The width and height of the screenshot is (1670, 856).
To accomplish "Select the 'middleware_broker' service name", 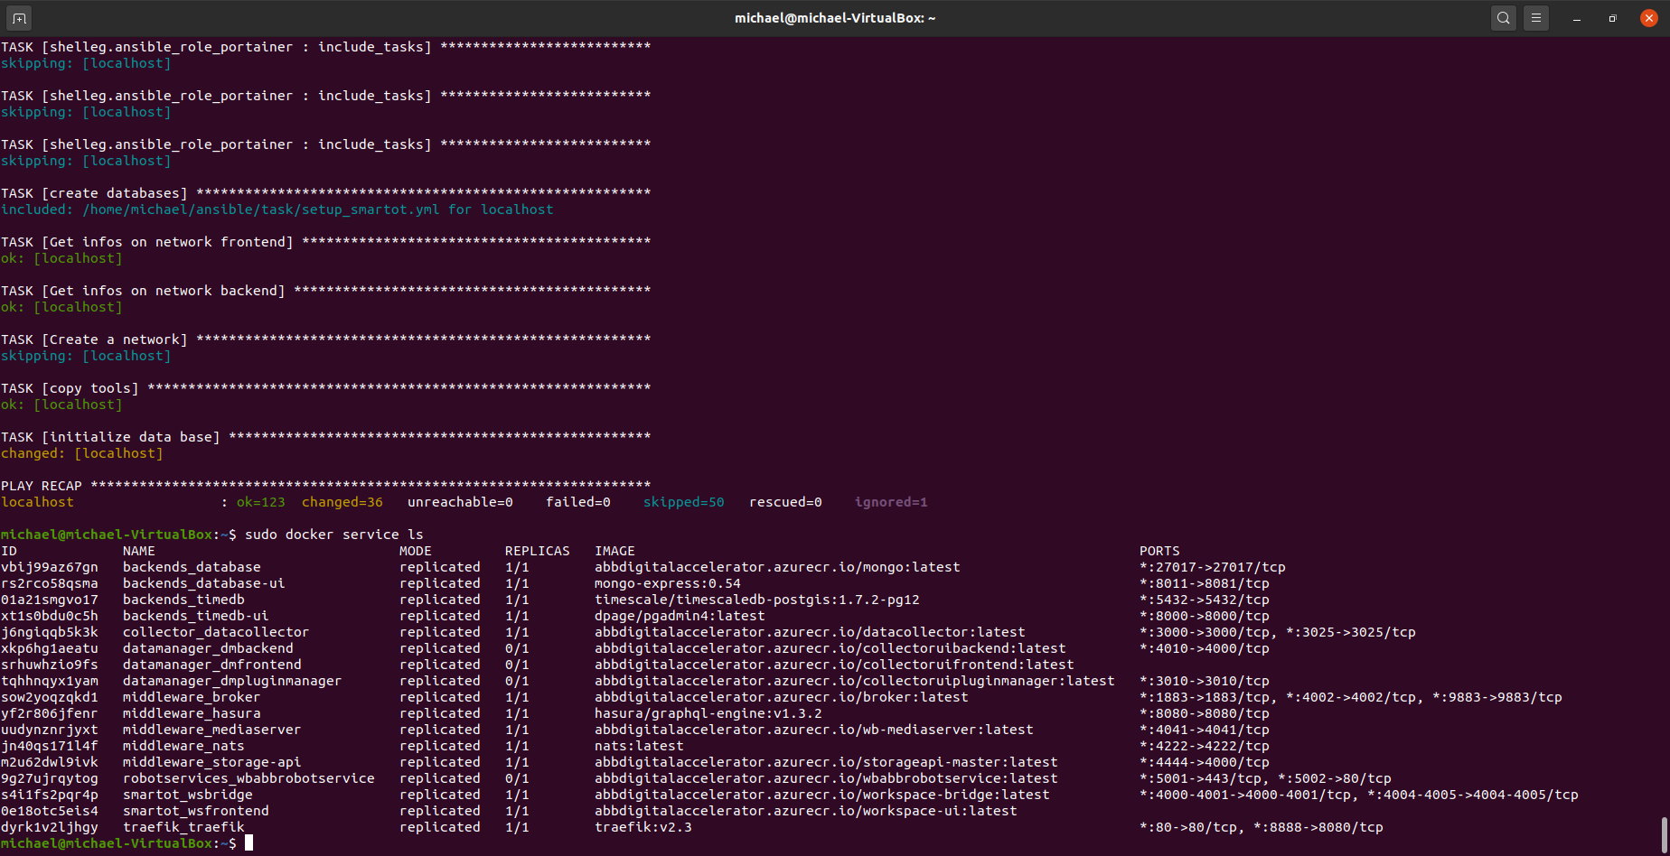I will point(192,697).
